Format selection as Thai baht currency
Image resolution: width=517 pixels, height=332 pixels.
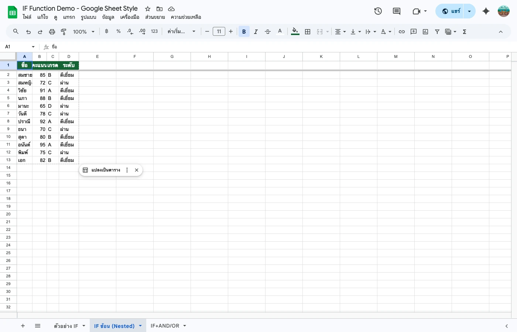(106, 32)
